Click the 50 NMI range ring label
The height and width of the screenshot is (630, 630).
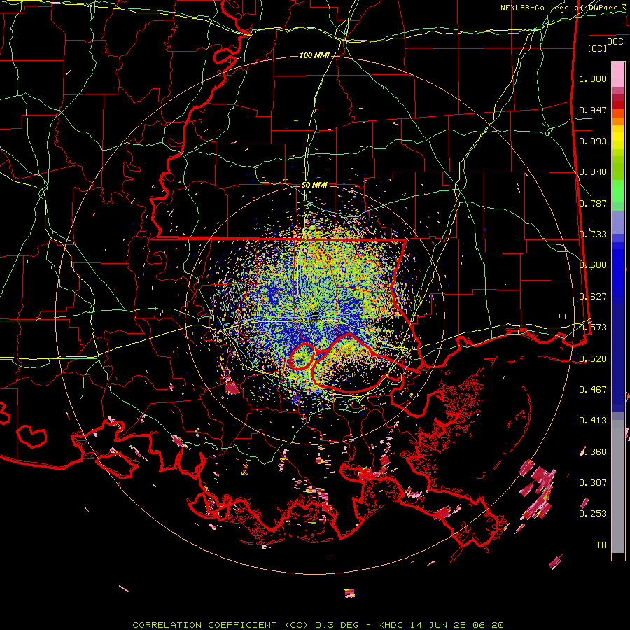(314, 185)
